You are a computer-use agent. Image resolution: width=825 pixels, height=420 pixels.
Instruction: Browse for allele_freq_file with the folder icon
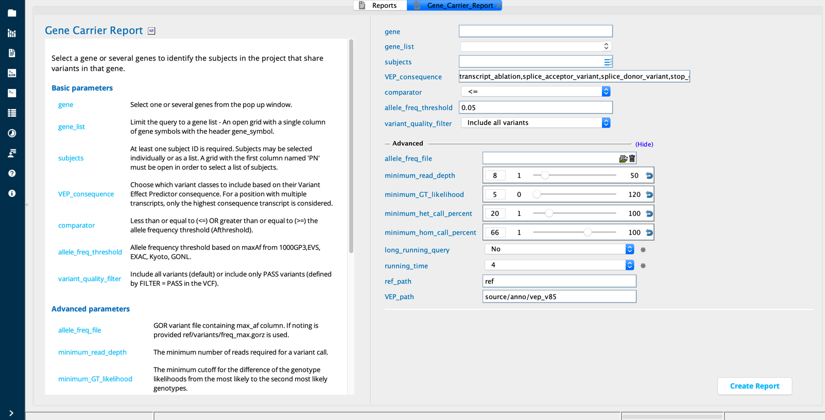pos(623,159)
